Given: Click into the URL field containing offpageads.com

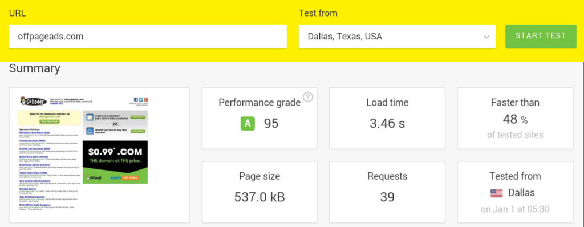Looking at the screenshot, I should pos(148,37).
